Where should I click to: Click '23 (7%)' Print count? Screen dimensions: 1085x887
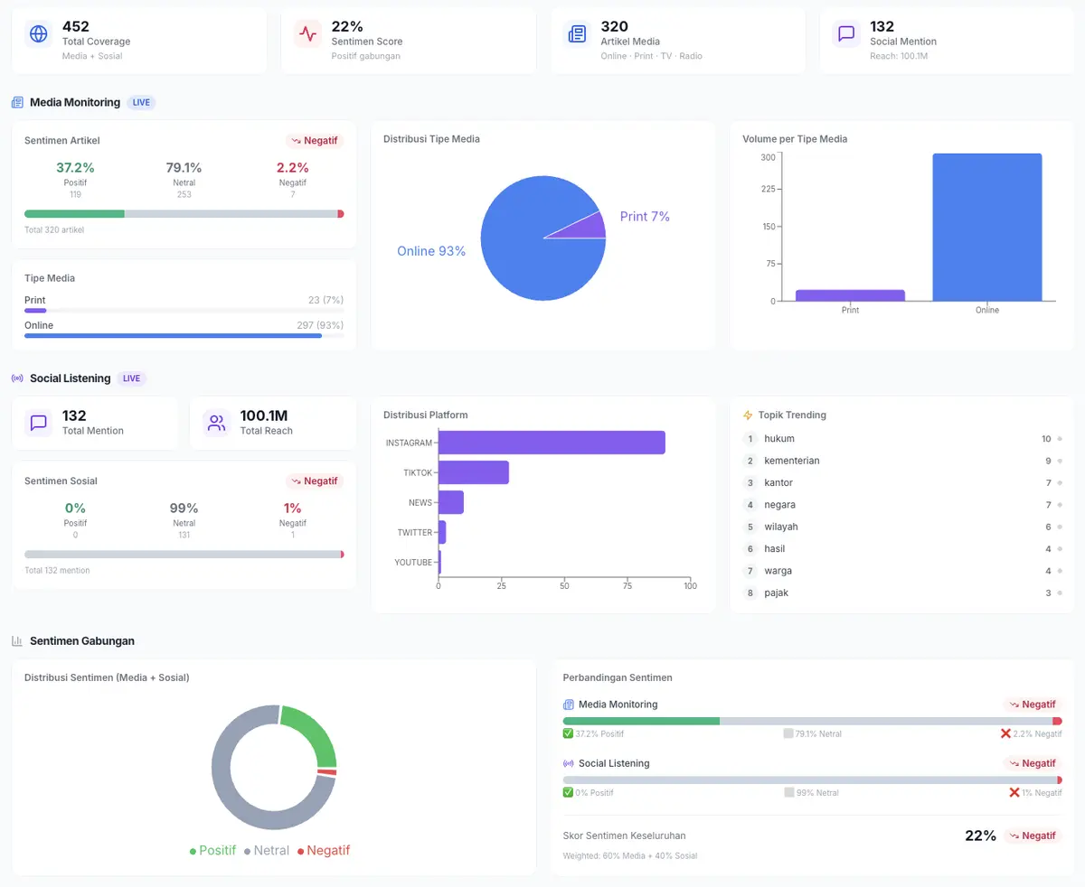point(325,300)
